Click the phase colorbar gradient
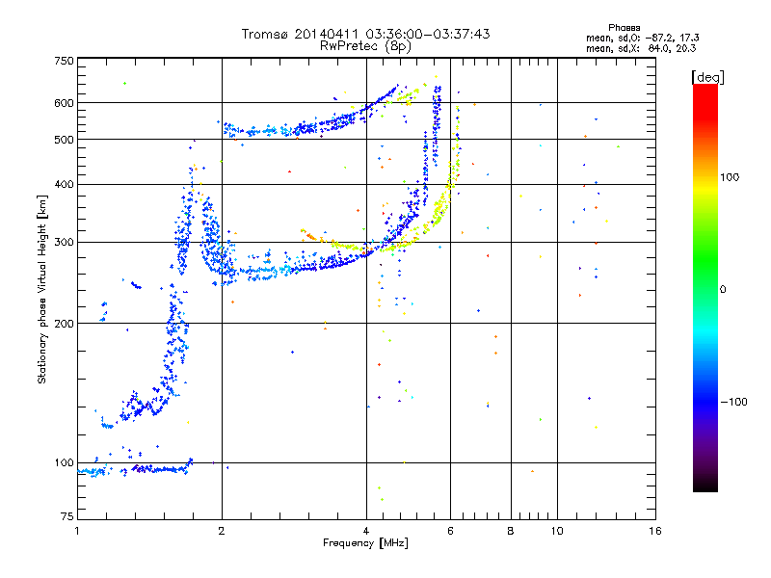The image size is (771, 578). tap(705, 287)
